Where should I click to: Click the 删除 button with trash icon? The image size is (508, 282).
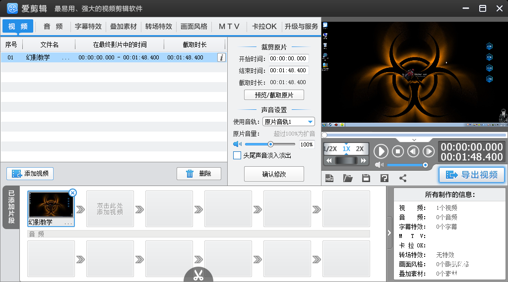[199, 174]
